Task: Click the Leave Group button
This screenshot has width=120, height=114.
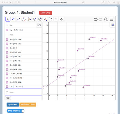Action: [x=46, y=13]
